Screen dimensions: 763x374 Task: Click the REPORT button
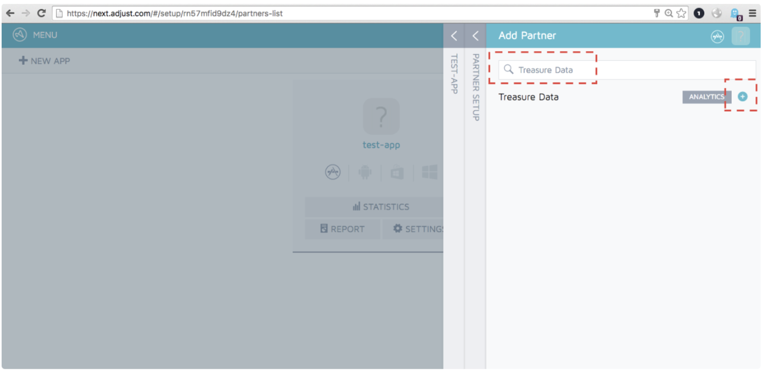click(342, 229)
